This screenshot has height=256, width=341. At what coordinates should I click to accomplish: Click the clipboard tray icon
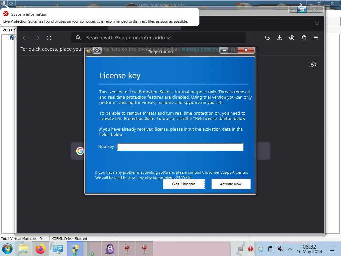click(x=270, y=249)
